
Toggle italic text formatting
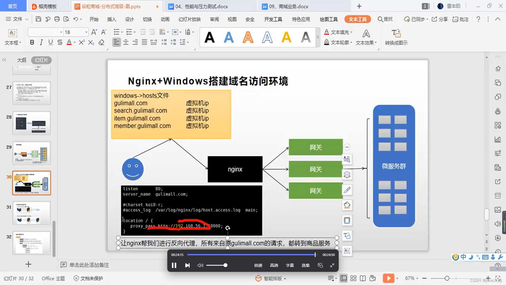(41, 42)
